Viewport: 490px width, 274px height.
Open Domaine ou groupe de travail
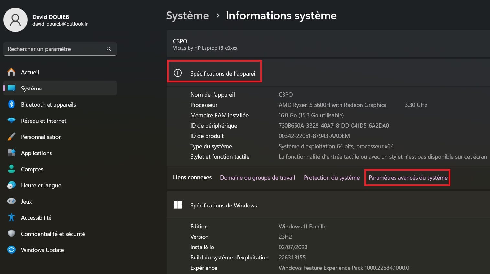[257, 177]
